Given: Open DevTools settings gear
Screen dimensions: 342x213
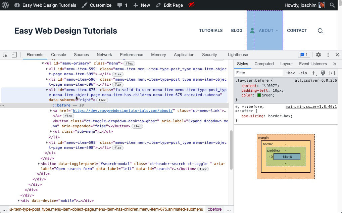Looking at the screenshot, I should click(x=318, y=54).
